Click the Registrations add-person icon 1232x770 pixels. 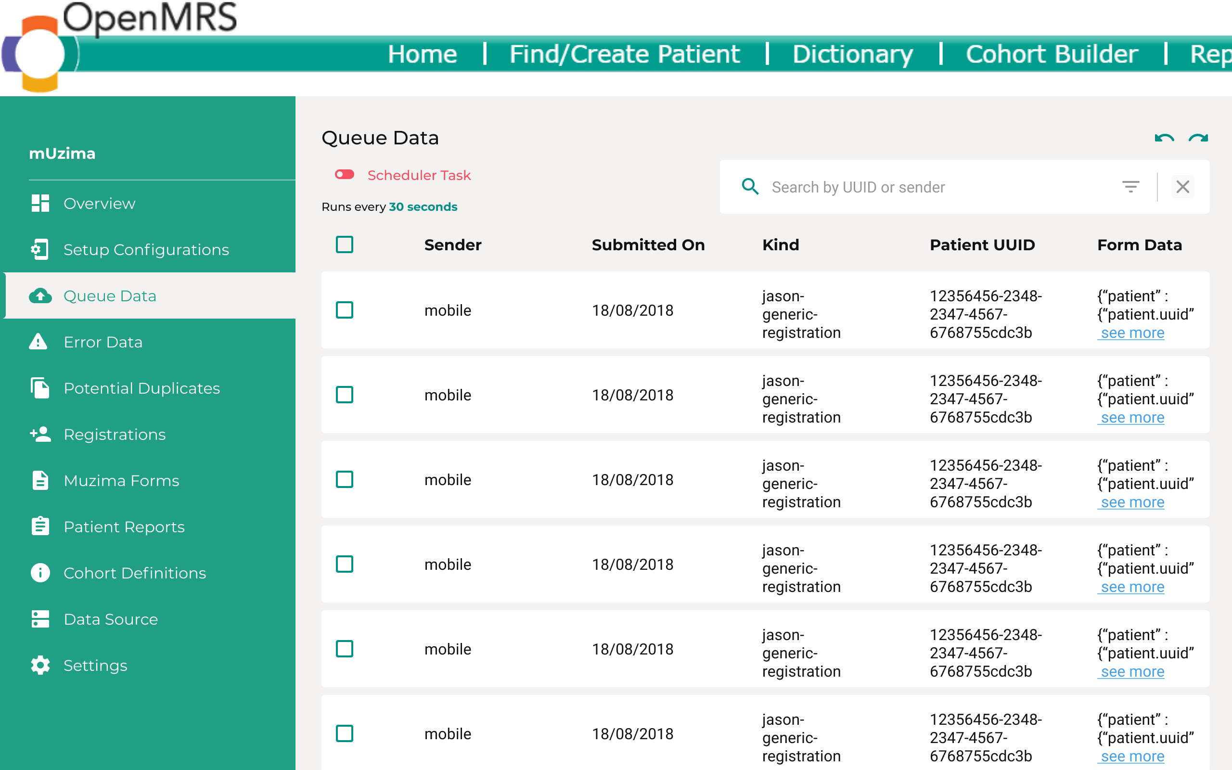(40, 435)
